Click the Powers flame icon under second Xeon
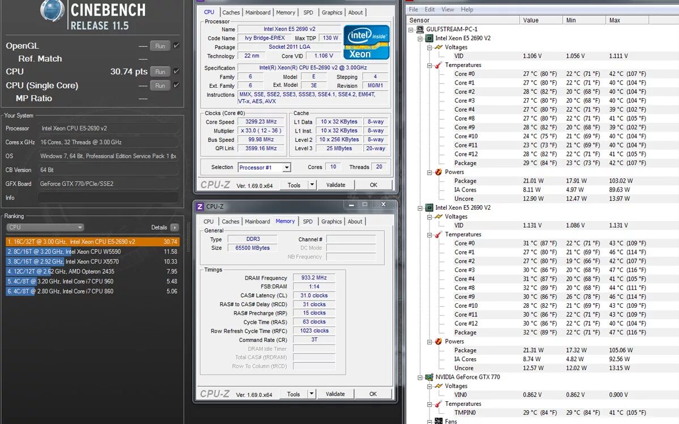679x424 pixels. tap(438, 341)
